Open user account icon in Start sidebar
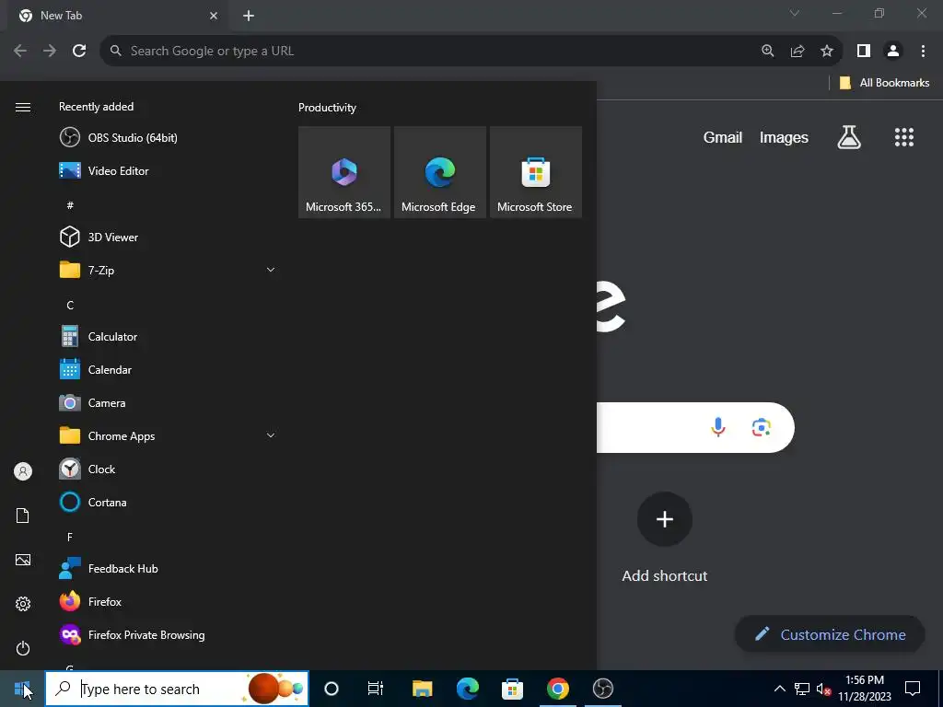943x707 pixels. pyautogui.click(x=23, y=471)
